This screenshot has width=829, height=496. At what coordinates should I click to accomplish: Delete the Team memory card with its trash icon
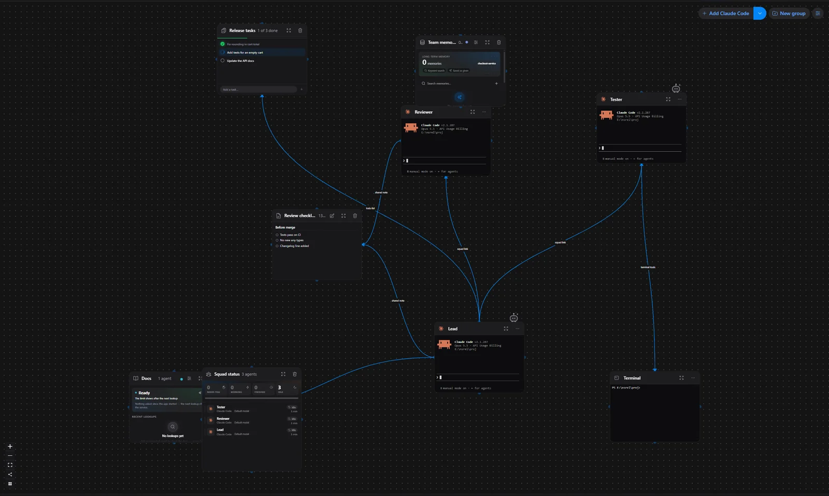coord(499,42)
